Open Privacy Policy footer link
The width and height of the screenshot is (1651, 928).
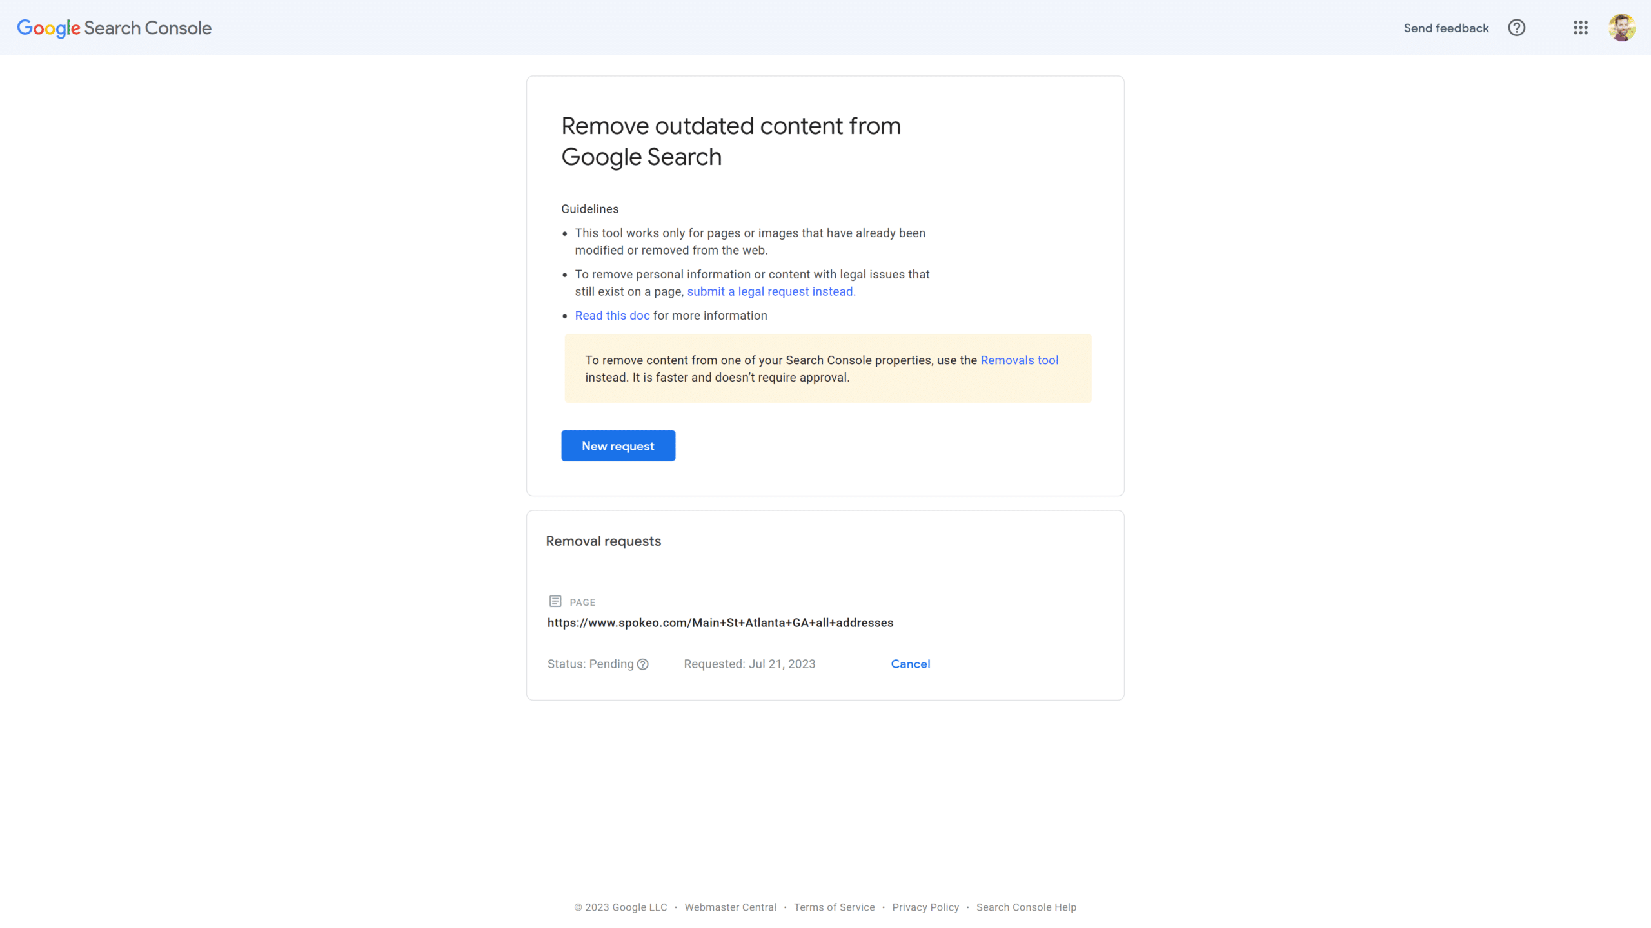coord(925,907)
